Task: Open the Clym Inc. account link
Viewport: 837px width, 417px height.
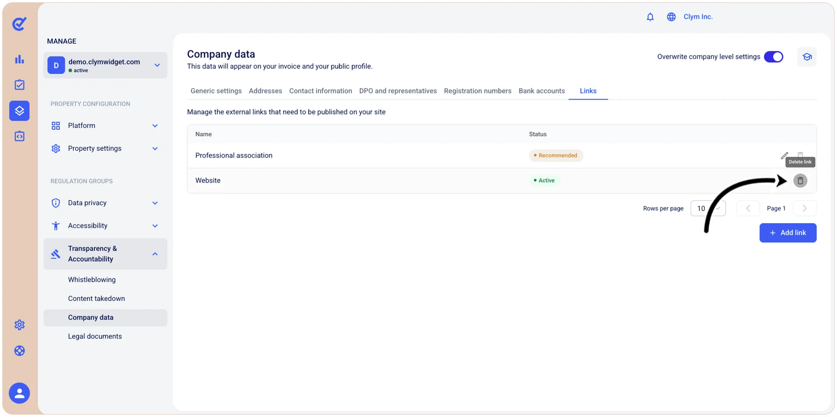Action: pyautogui.click(x=698, y=17)
